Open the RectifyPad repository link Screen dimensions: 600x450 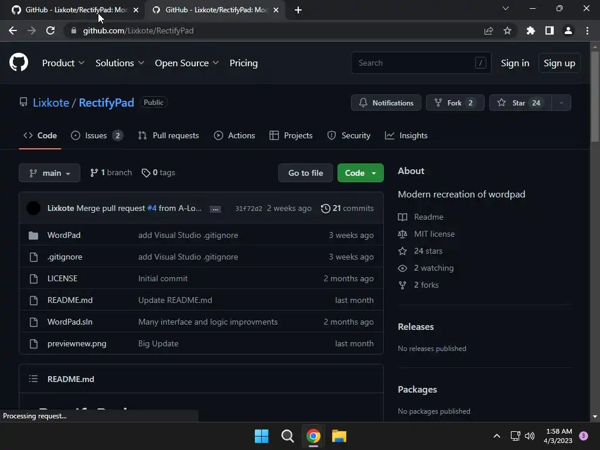point(107,103)
